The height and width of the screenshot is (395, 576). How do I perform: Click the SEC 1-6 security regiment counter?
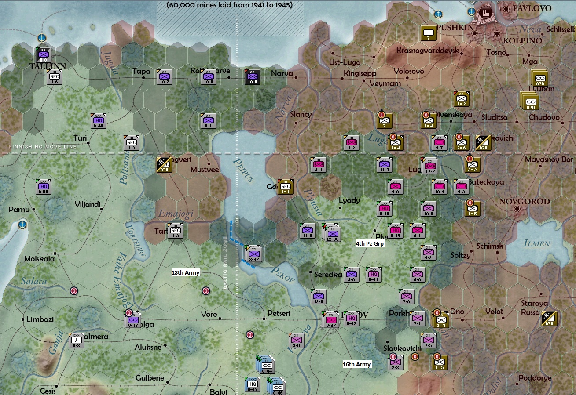click(x=54, y=77)
